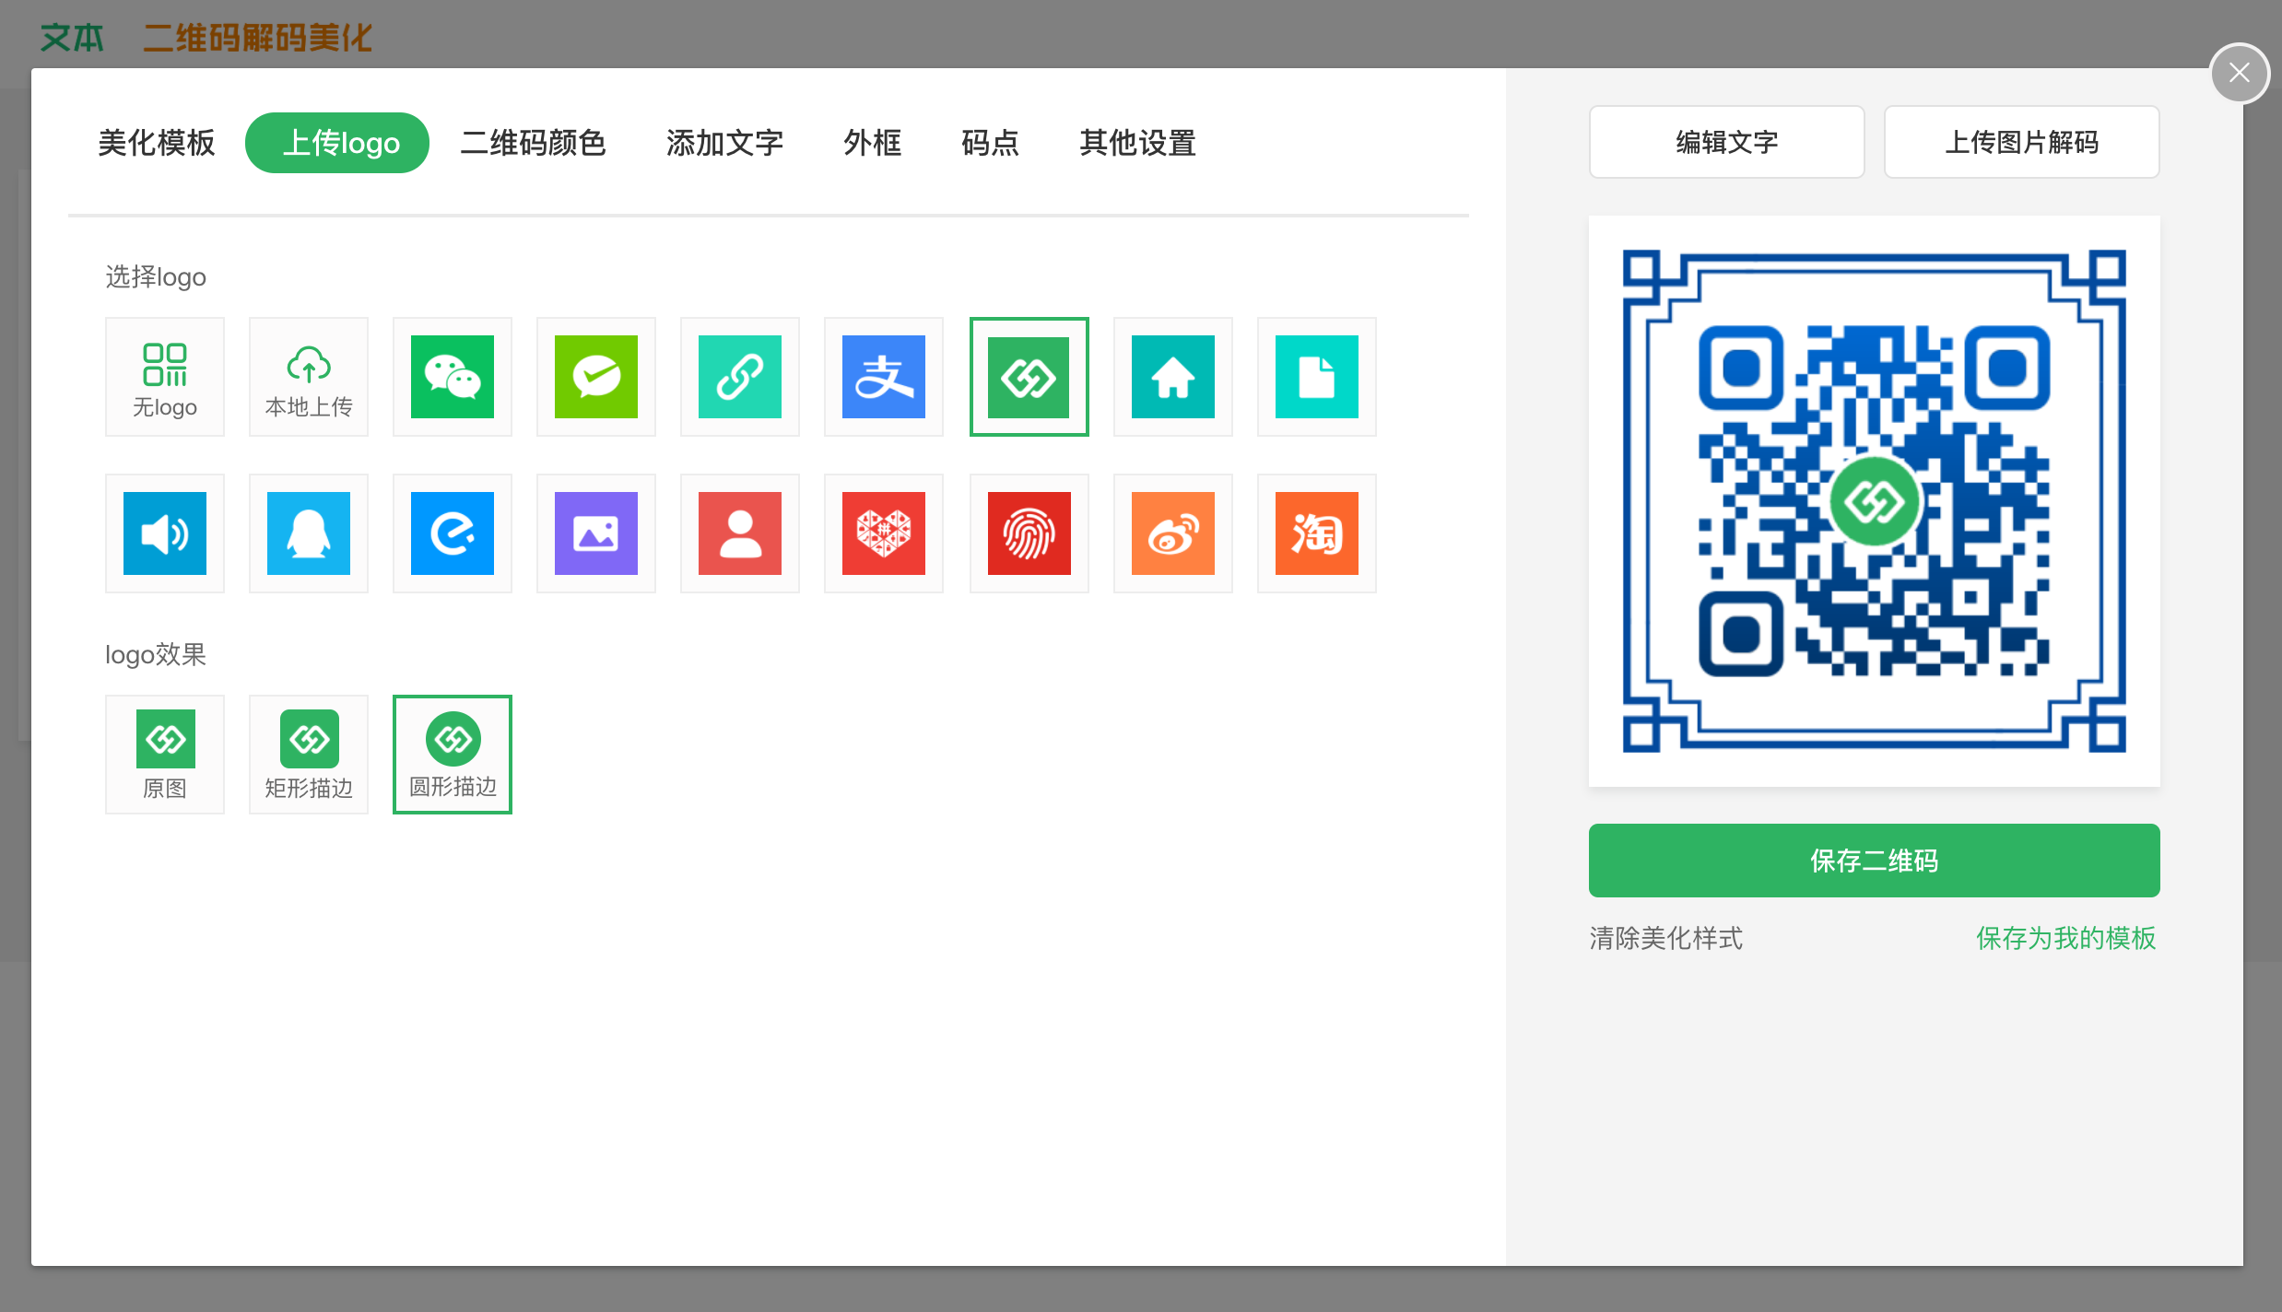The width and height of the screenshot is (2282, 1312).
Task: Select the green interlocking-diamond logo
Action: tap(1029, 377)
